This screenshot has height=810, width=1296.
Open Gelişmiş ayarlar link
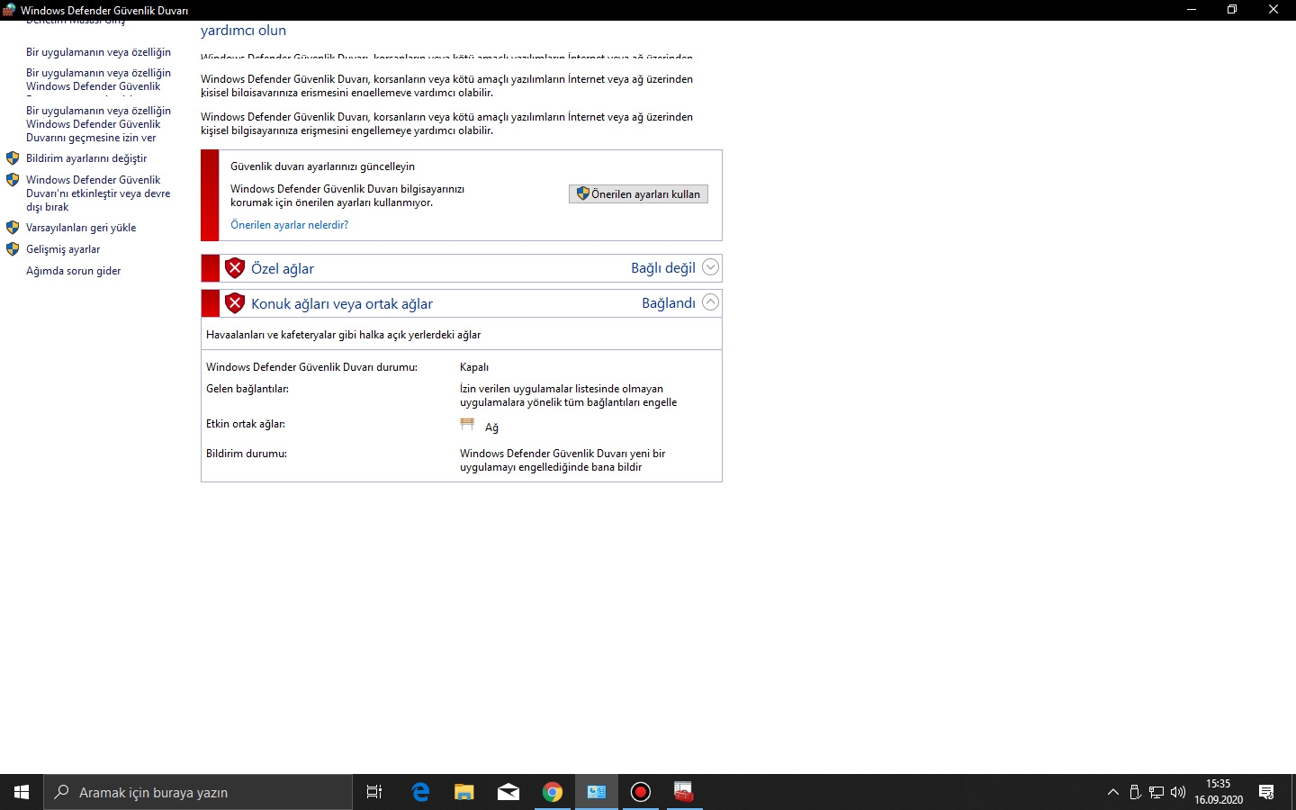coord(63,249)
